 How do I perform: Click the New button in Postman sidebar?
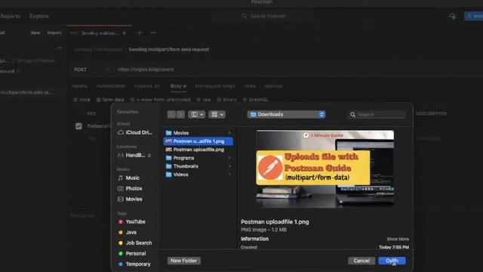(35, 32)
